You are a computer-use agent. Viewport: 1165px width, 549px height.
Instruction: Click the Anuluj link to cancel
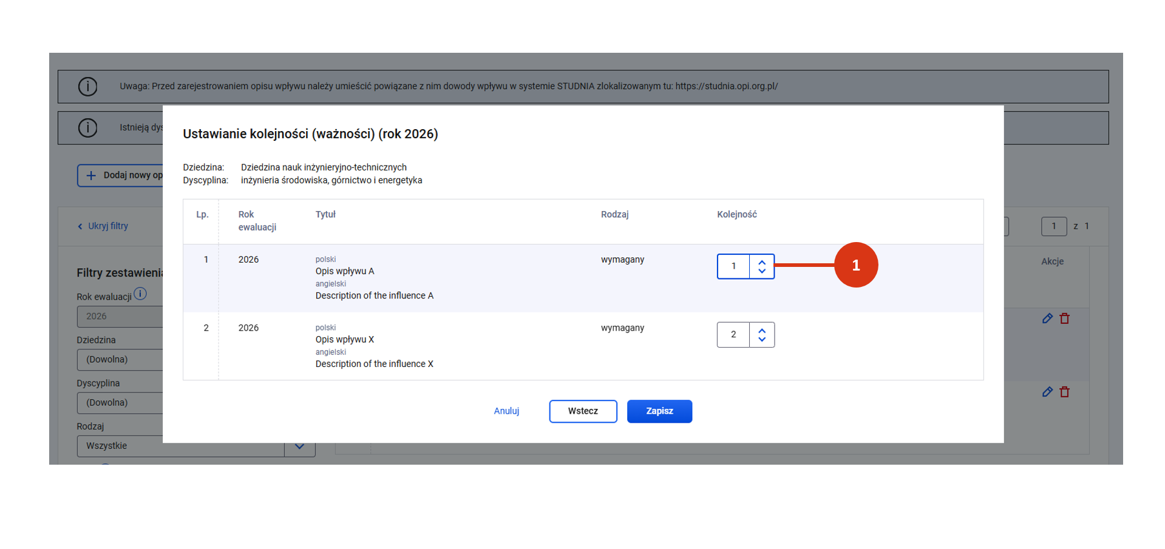click(506, 411)
